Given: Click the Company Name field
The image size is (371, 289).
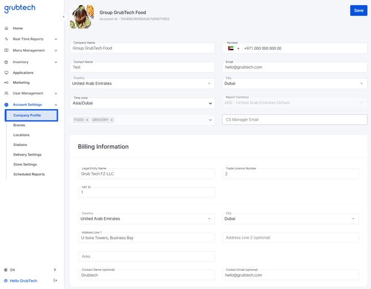Looking at the screenshot, I should (x=142, y=48).
